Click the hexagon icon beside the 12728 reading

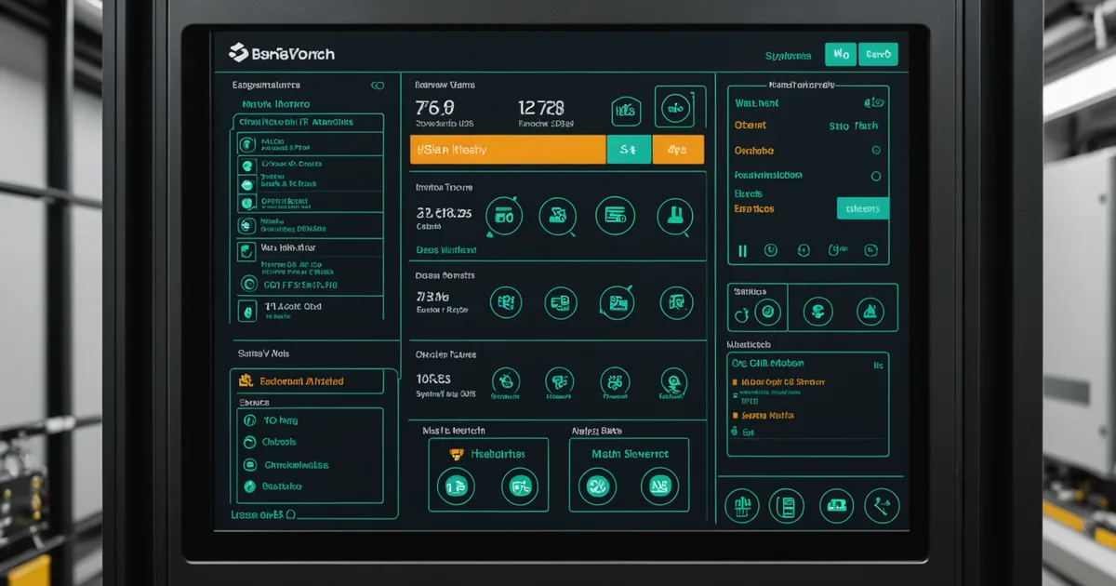point(626,112)
